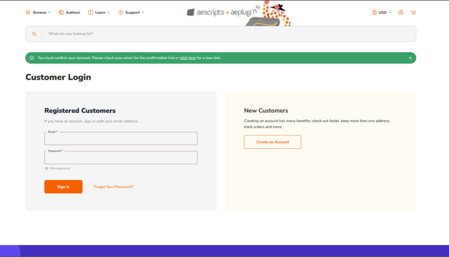Click the Authors icon
This screenshot has width=449, height=257.
[x=61, y=12]
